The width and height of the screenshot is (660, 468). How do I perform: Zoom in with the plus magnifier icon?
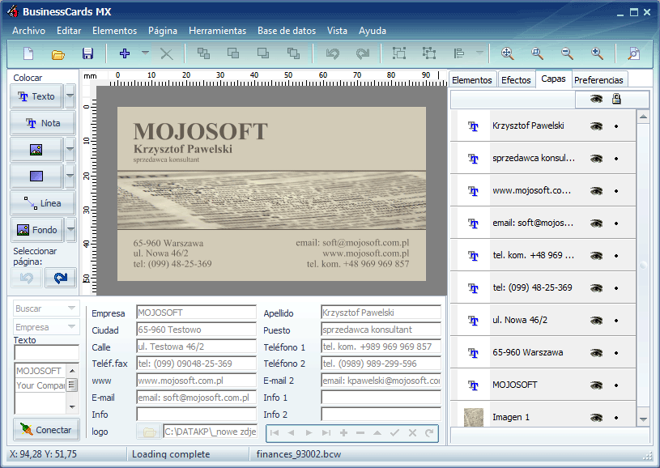pos(597,53)
